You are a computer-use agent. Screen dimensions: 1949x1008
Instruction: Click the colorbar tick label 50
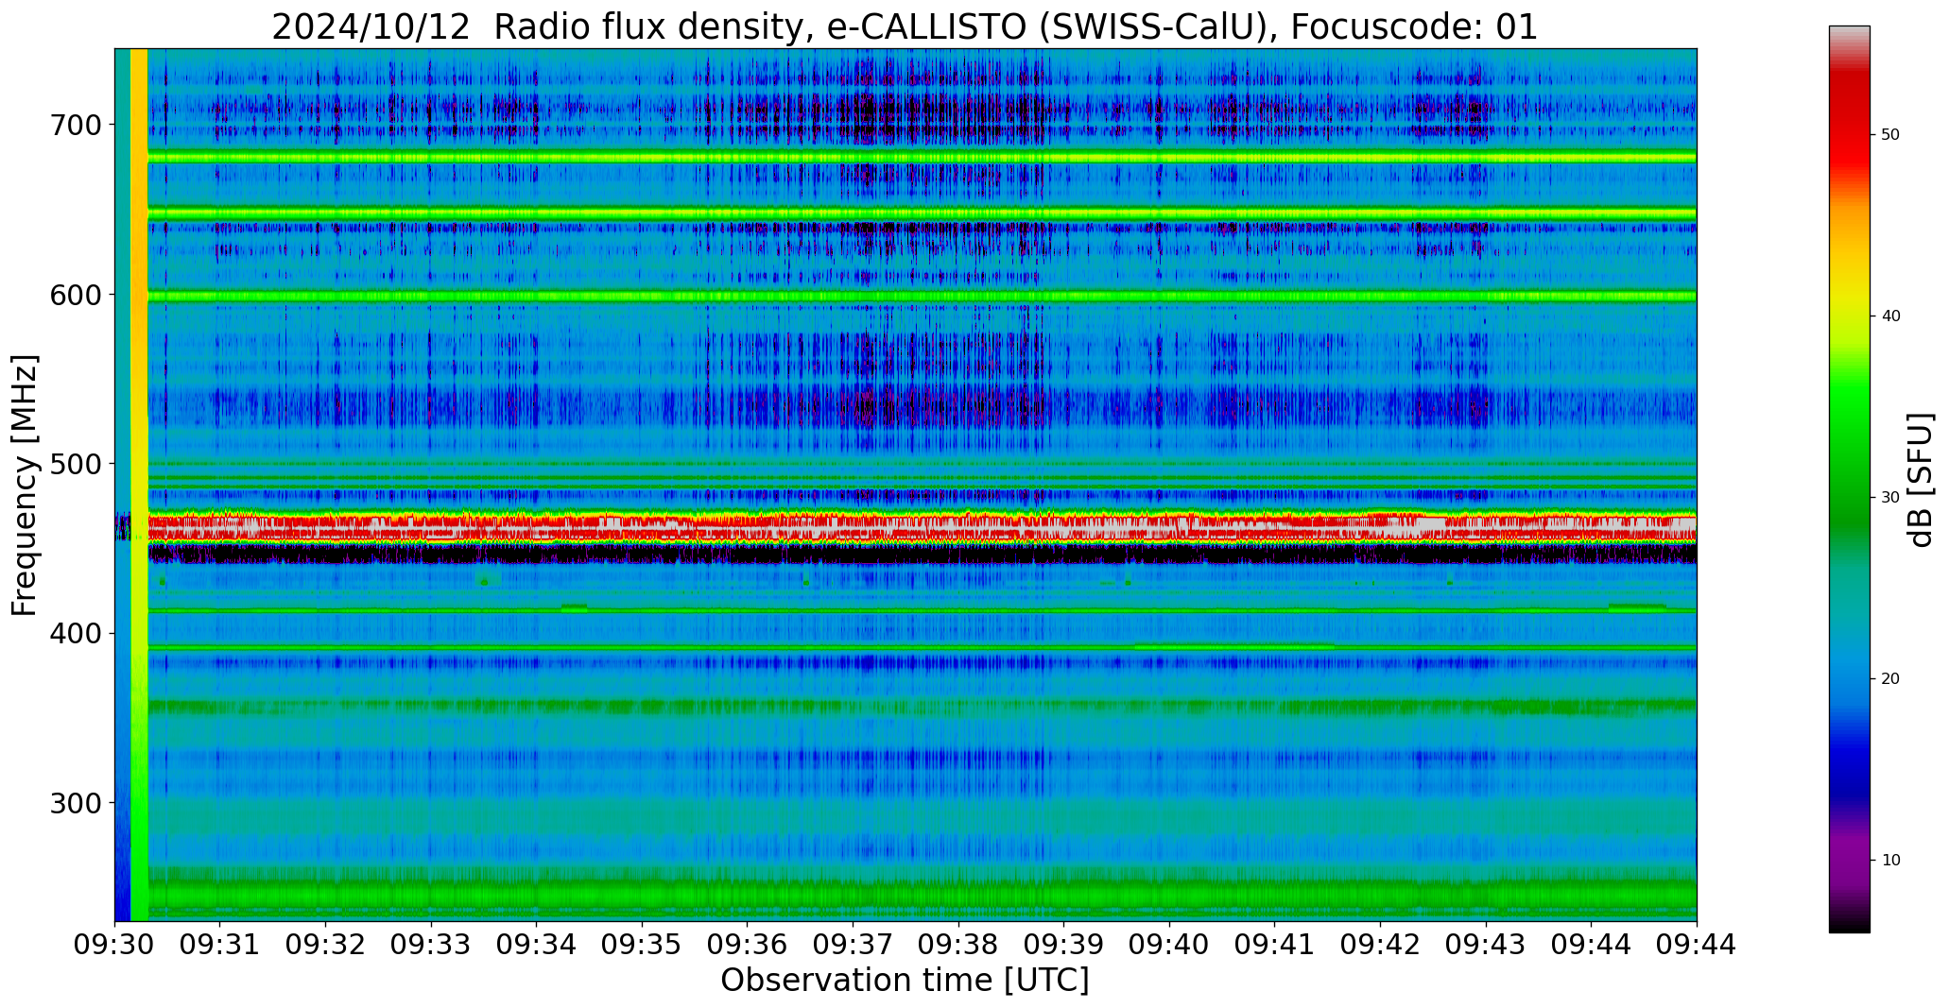tap(1891, 135)
